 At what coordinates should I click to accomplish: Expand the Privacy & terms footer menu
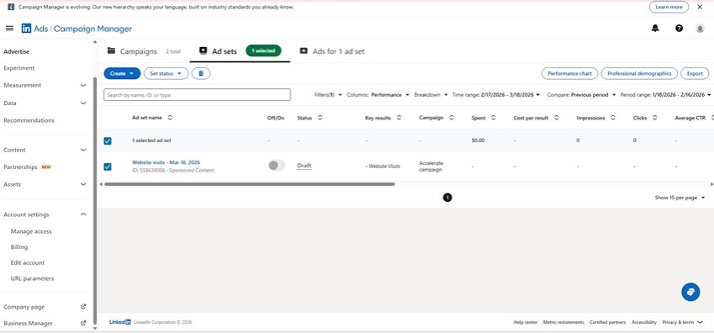tap(682, 322)
